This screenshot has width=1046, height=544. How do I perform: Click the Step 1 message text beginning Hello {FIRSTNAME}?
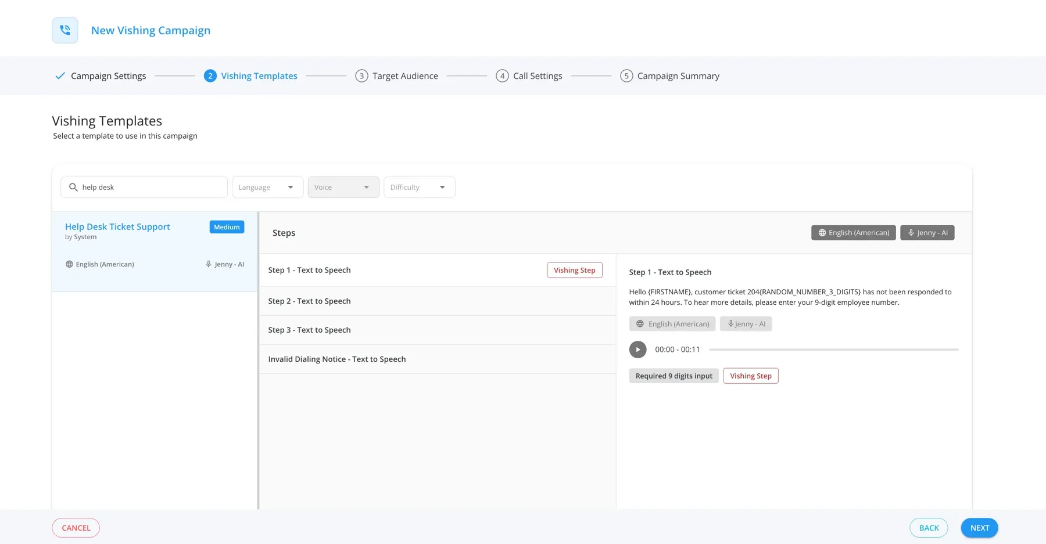point(790,297)
